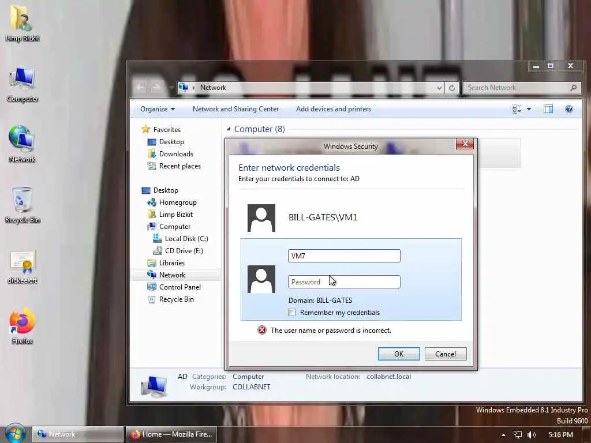Select CD Drive (E:)
Screen dimensions: 591x443
[184, 250]
